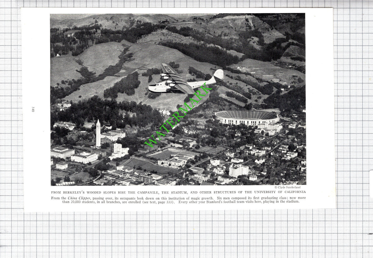Click the page number "340"
Viewport: 373px width, 258px height.
pyautogui.click(x=33, y=109)
